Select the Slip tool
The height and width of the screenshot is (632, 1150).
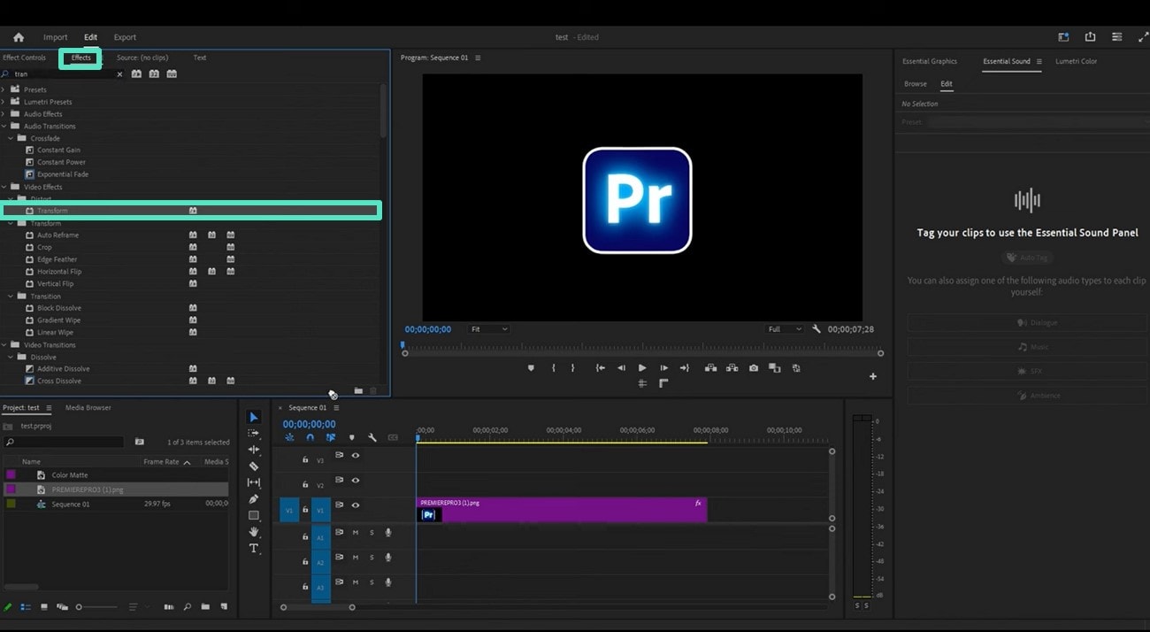tap(254, 482)
